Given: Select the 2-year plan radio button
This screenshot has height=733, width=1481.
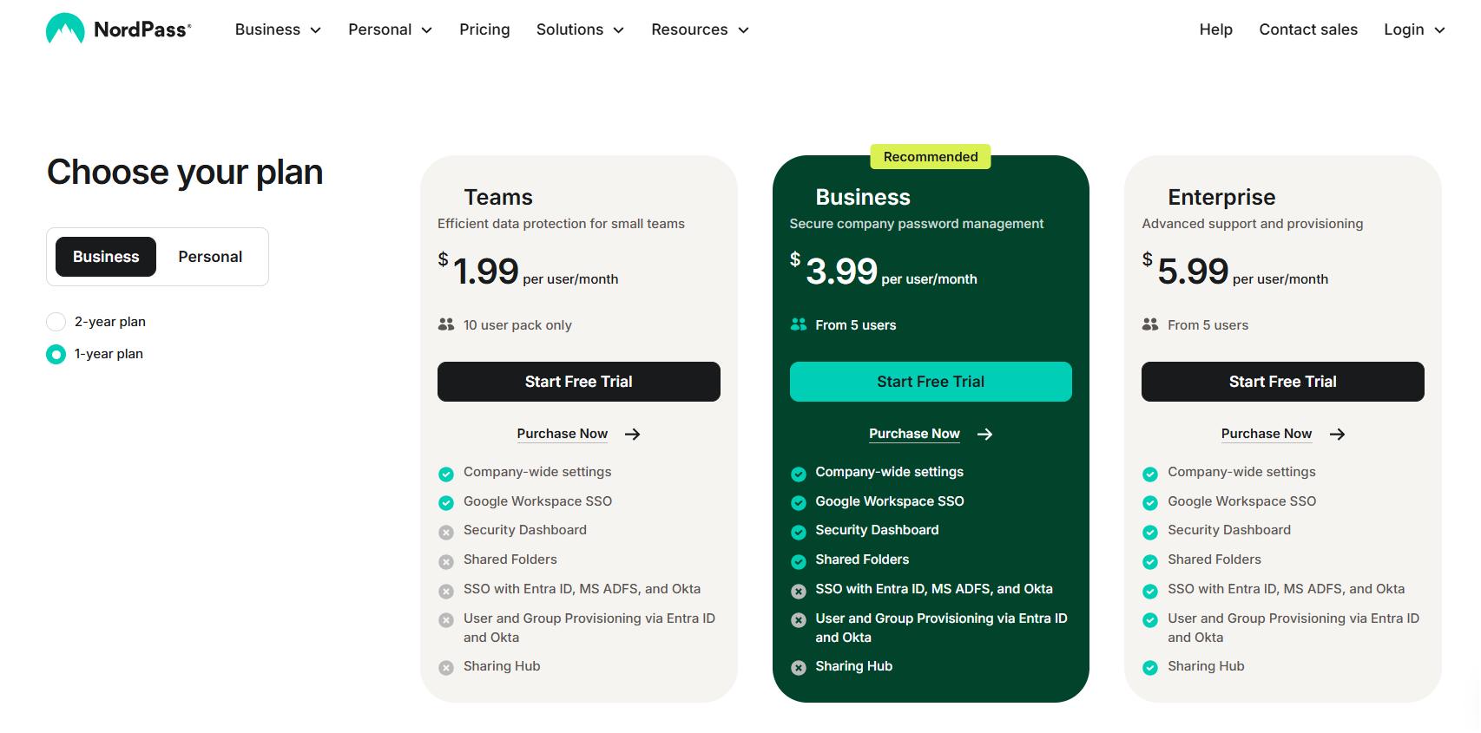Looking at the screenshot, I should [56, 322].
